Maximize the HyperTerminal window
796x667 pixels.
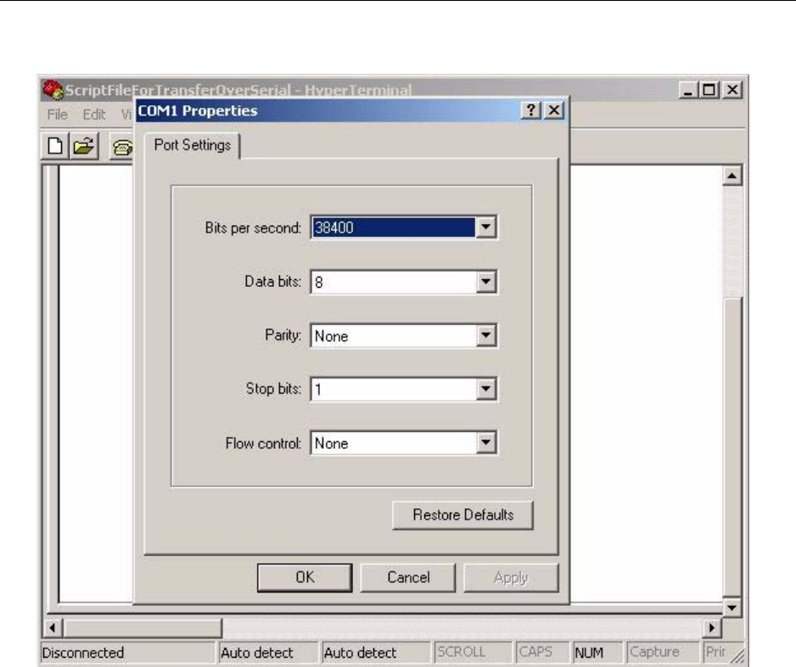click(709, 90)
